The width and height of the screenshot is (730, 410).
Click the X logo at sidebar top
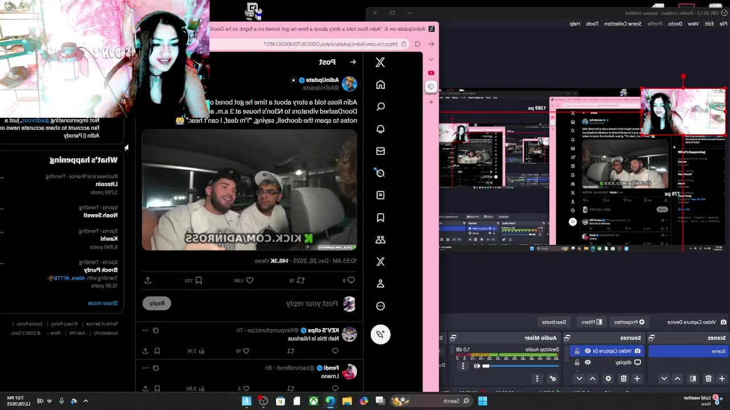[x=380, y=63]
